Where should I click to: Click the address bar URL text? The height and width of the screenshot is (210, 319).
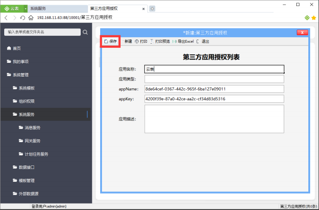[75, 18]
